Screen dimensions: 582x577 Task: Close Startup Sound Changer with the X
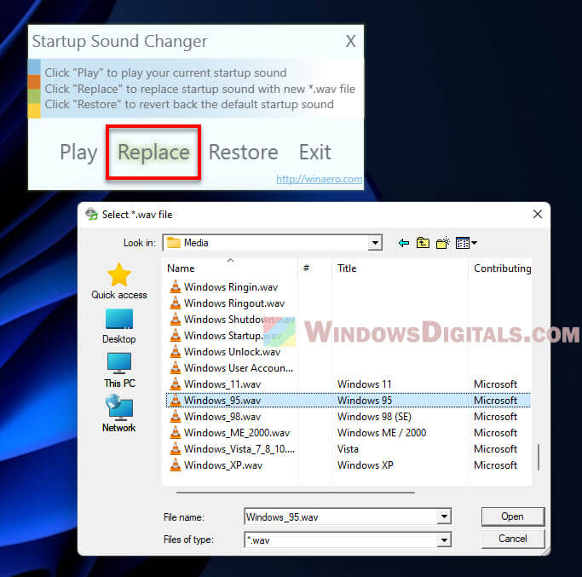(351, 41)
